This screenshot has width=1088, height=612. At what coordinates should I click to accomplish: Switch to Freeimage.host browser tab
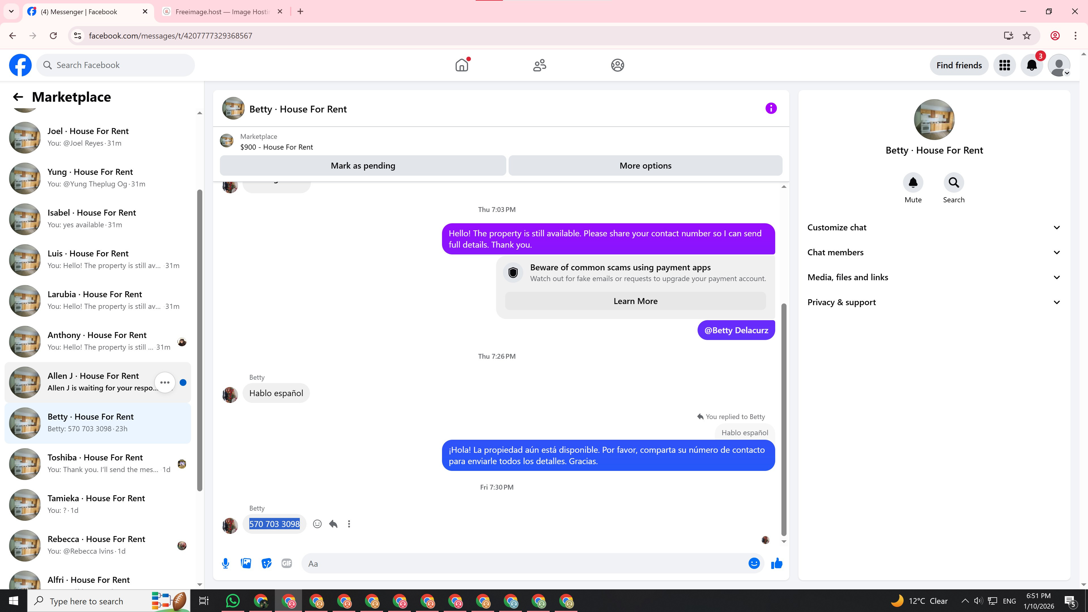point(222,12)
